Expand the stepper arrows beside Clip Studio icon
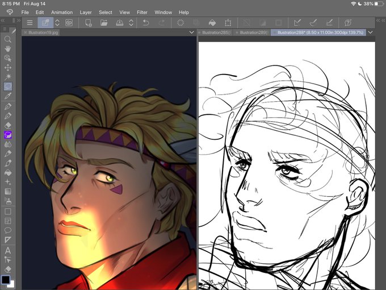Image resolution: width=386 pixels, height=290 pixels. pos(57,23)
